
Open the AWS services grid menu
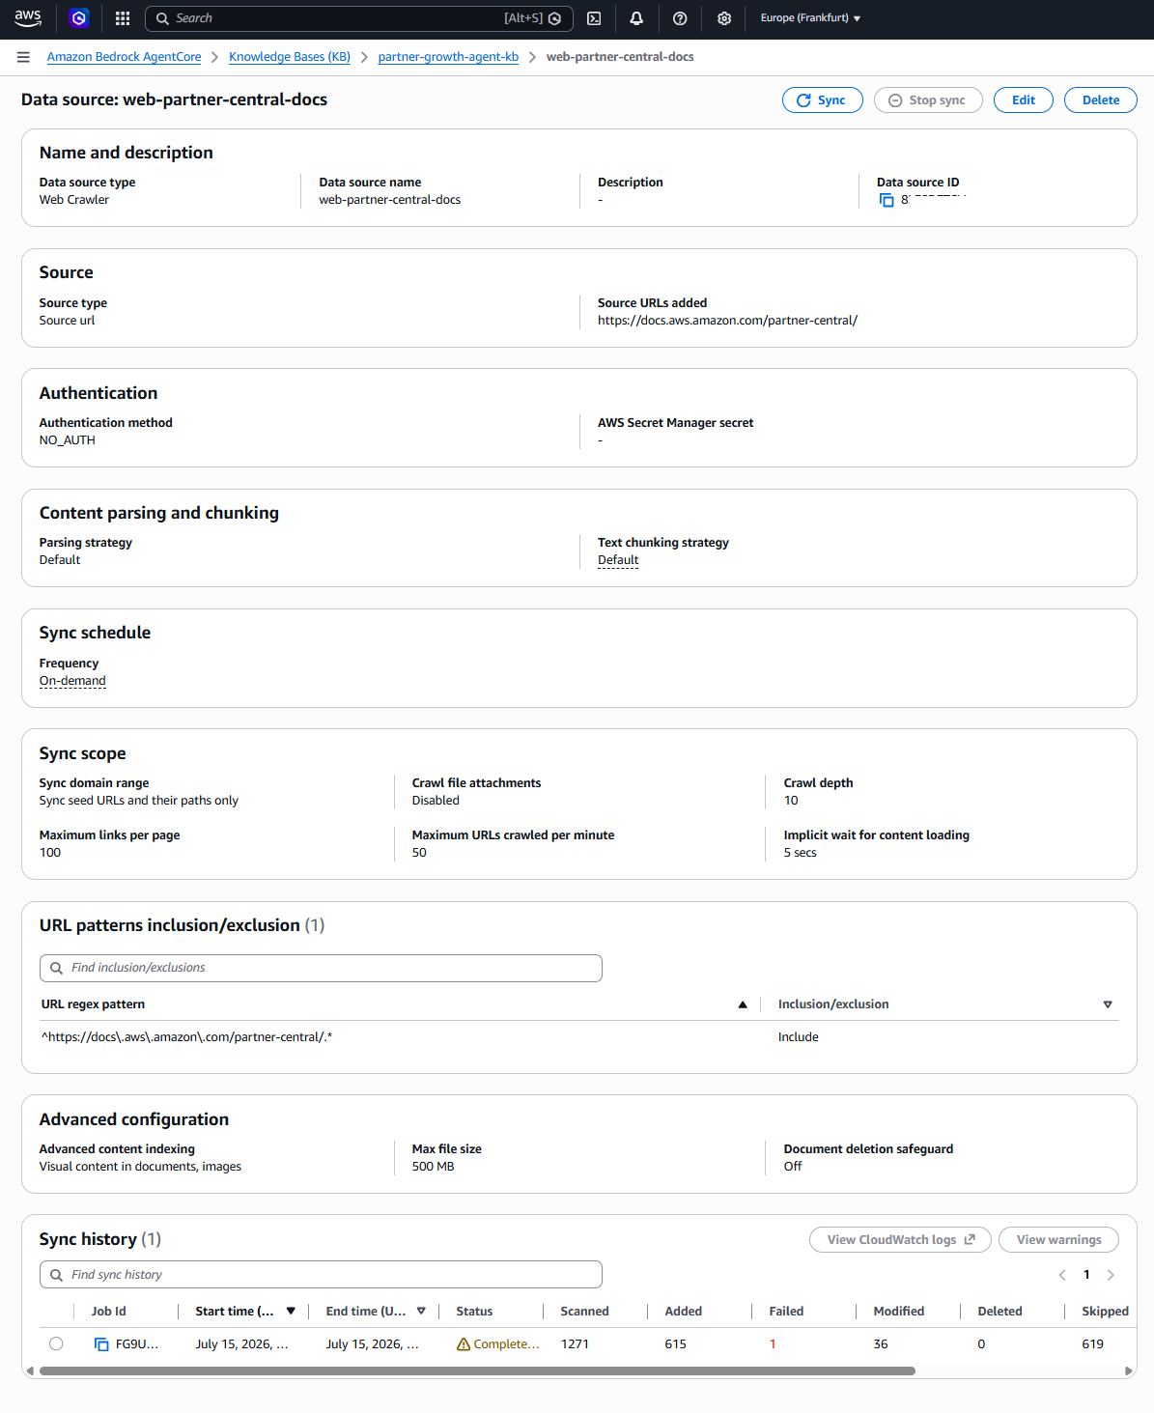(123, 18)
